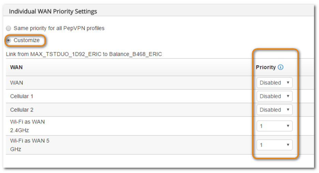The height and width of the screenshot is (173, 319).
Task: Click 'Same priority for all PepVPN profiles' text
Action: pos(59,28)
